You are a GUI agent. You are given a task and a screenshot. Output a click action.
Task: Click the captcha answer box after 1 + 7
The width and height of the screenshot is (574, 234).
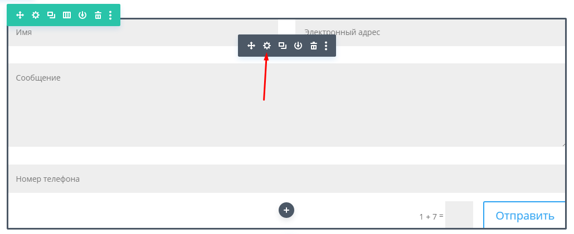tap(459, 215)
